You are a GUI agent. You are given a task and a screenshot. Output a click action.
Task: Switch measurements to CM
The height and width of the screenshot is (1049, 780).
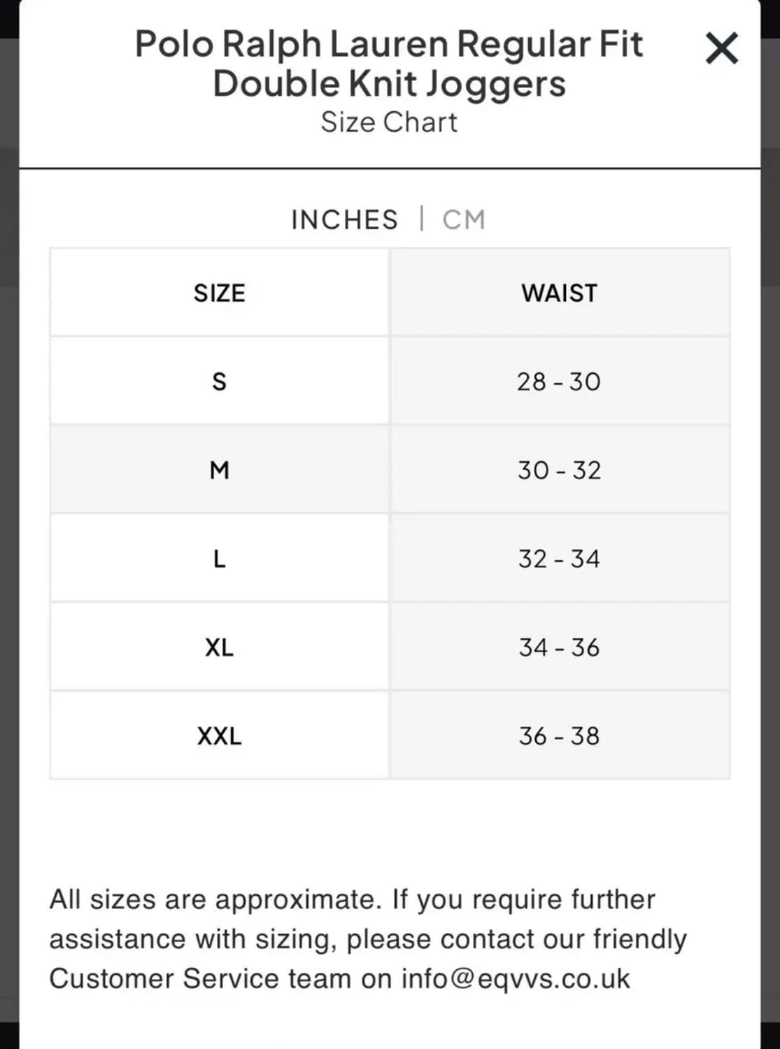463,220
